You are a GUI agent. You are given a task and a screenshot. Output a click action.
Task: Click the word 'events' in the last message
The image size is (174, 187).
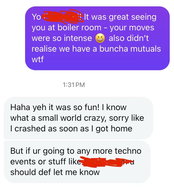tap(23, 162)
